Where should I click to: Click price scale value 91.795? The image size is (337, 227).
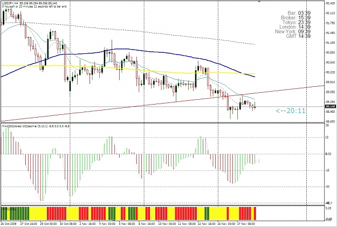[331, 23]
